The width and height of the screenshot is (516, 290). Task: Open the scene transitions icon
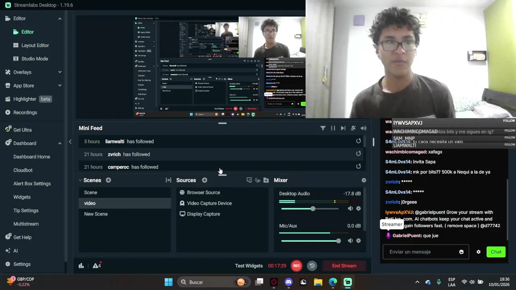click(169, 180)
